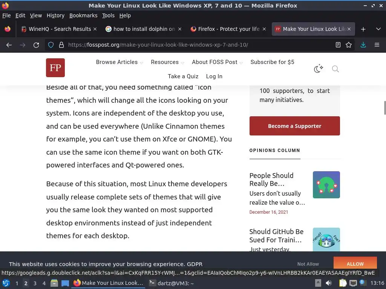The width and height of the screenshot is (386, 289).
Task: Open Firefox hamburger application menu
Action: point(377,45)
